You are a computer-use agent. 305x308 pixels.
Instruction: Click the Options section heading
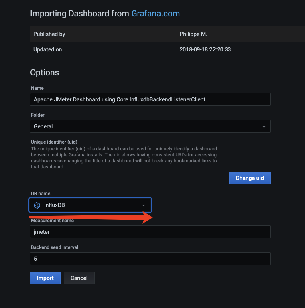(45, 73)
